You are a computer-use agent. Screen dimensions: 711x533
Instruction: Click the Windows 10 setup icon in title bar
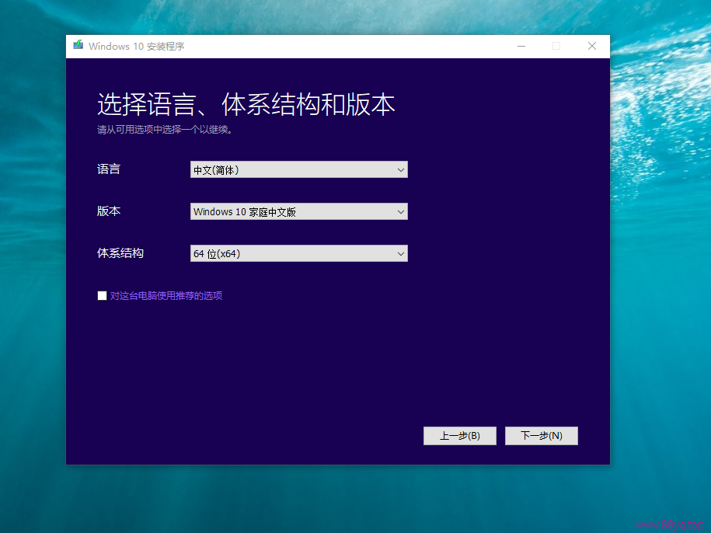pyautogui.click(x=78, y=45)
